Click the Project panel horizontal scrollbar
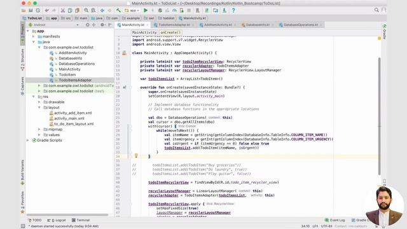The image size is (407, 229). pyautogui.click(x=67, y=215)
